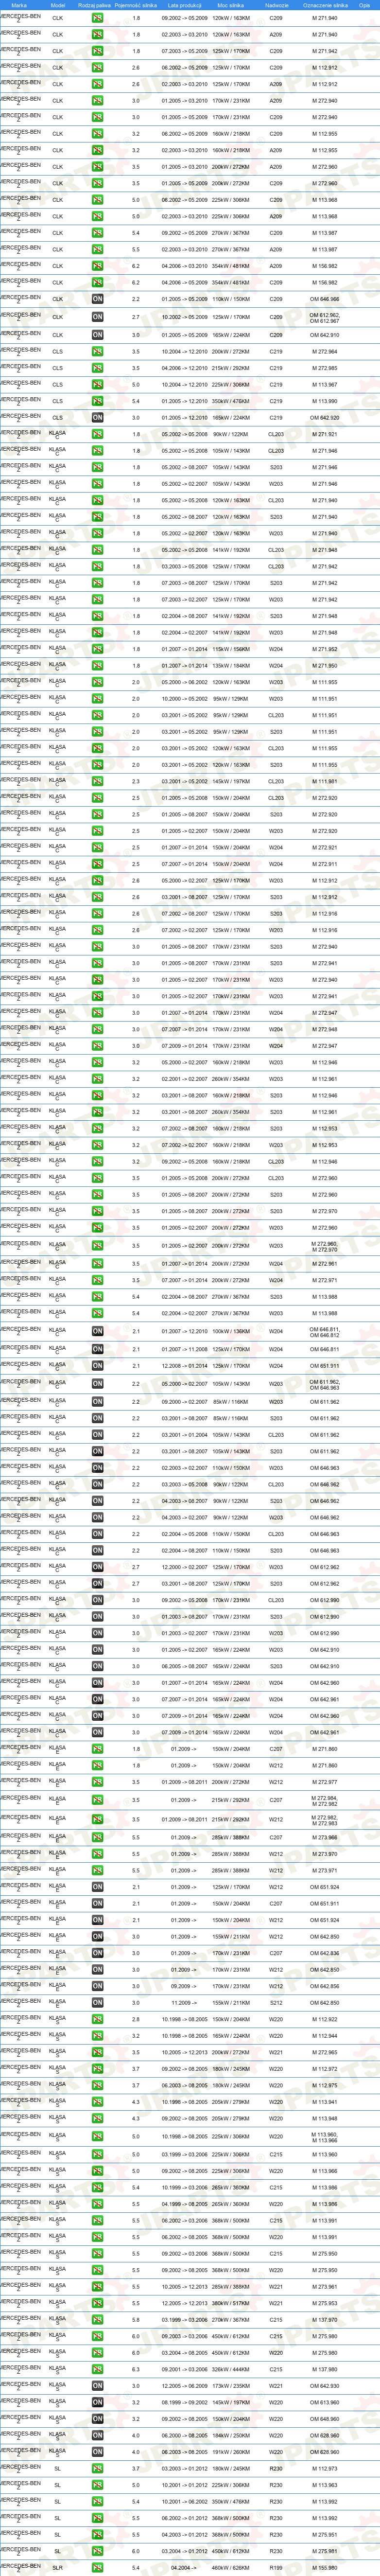Image resolution: width=380 pixels, height=2576 pixels.
Task: Click the fuel icon in the M 272.965 row
Action: (97, 2052)
